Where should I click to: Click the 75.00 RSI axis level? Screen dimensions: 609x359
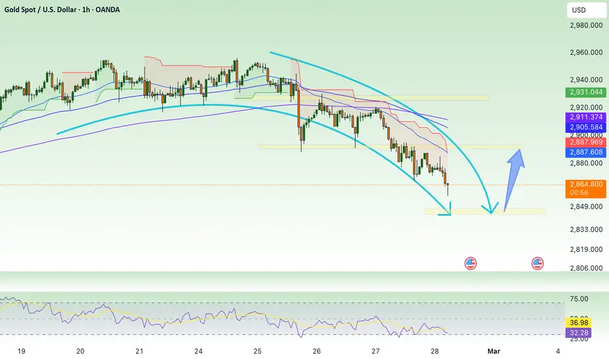point(579,299)
